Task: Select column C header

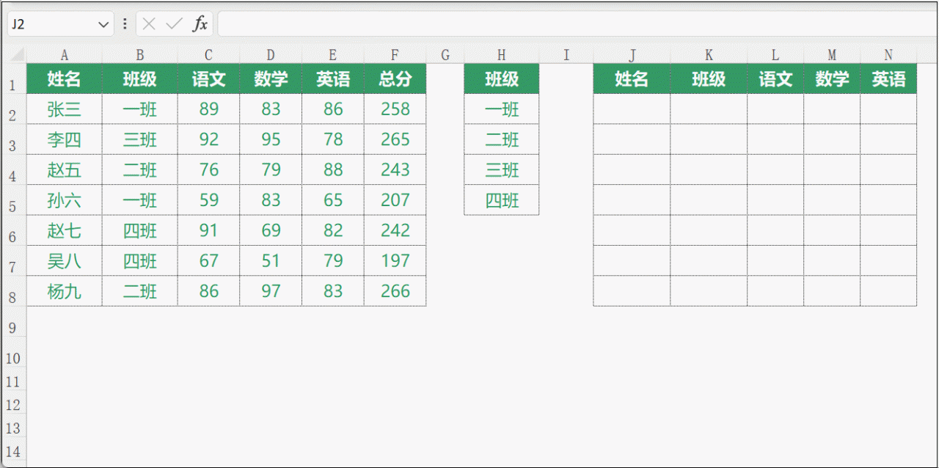Action: click(x=208, y=55)
